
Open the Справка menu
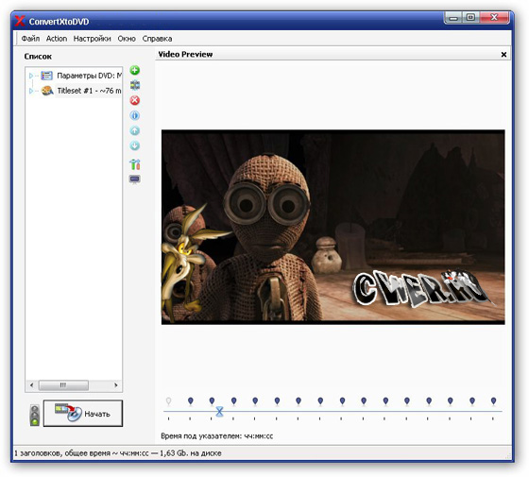(157, 39)
